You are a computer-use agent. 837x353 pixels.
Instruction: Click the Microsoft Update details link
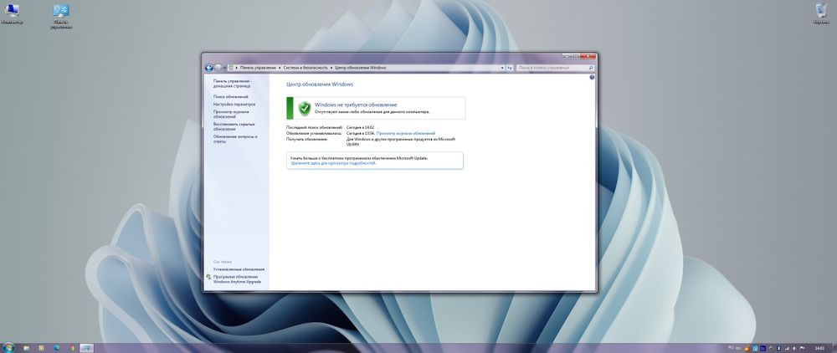[x=334, y=163]
